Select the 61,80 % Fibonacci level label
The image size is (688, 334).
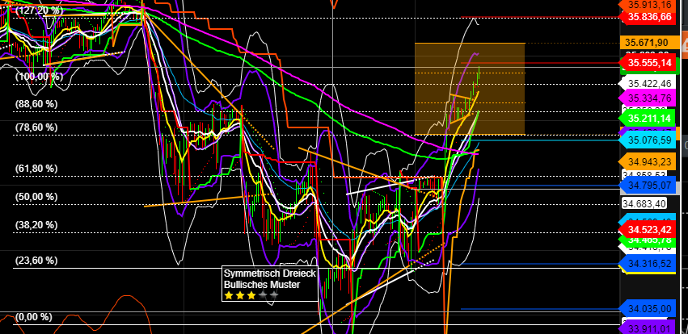[37, 169]
